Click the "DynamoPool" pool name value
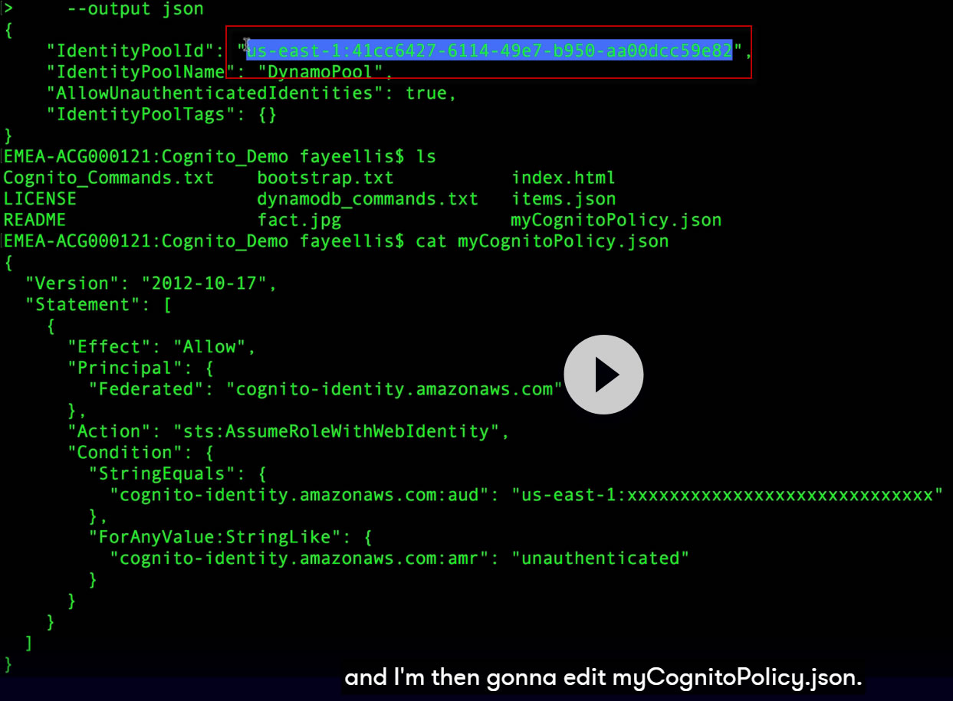Viewport: 953px width, 701px height. (320, 72)
